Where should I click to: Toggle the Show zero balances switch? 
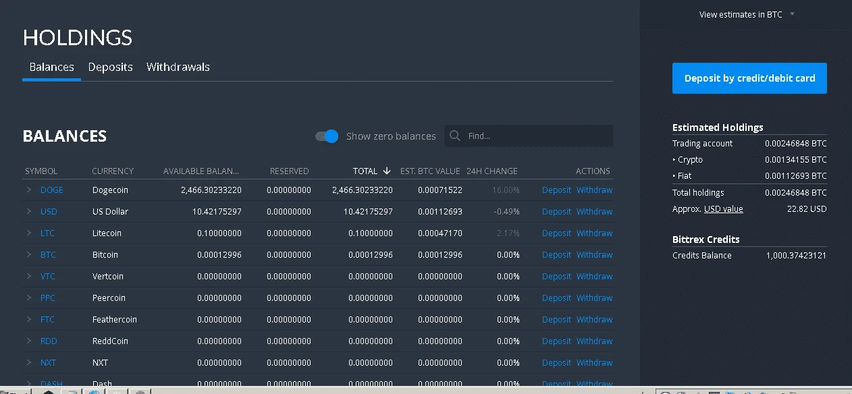click(327, 136)
